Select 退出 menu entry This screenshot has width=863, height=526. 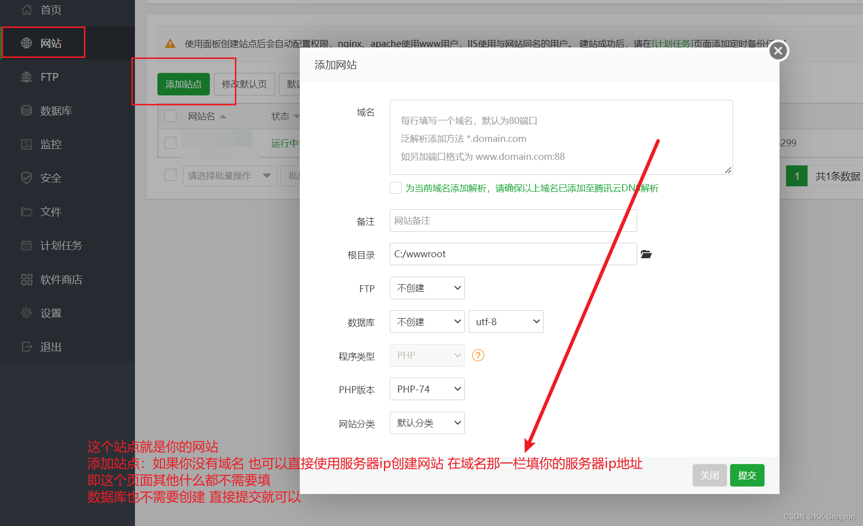coord(51,347)
